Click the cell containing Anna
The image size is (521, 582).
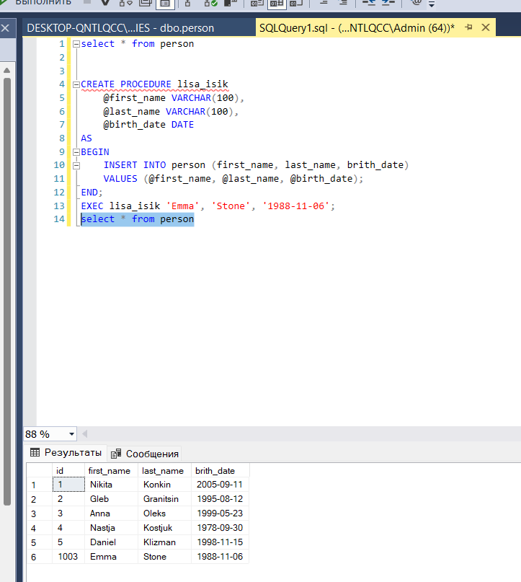point(111,513)
